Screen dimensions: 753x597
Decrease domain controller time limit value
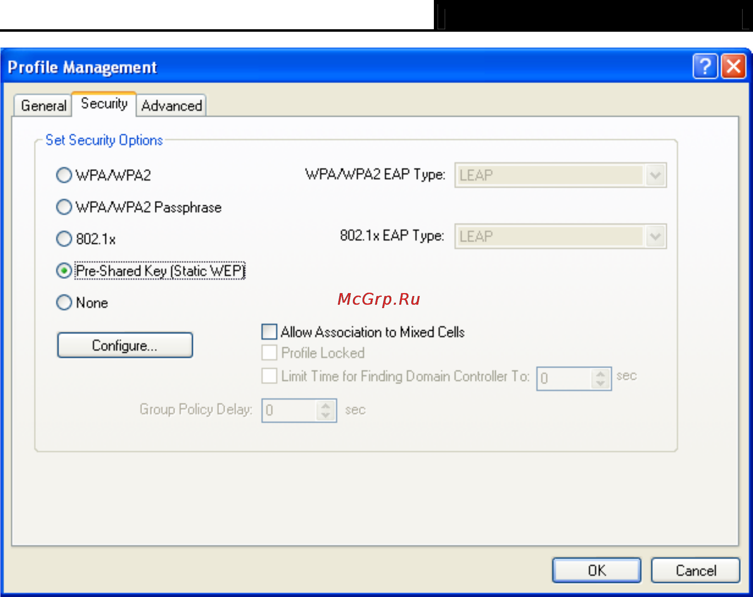601,384
